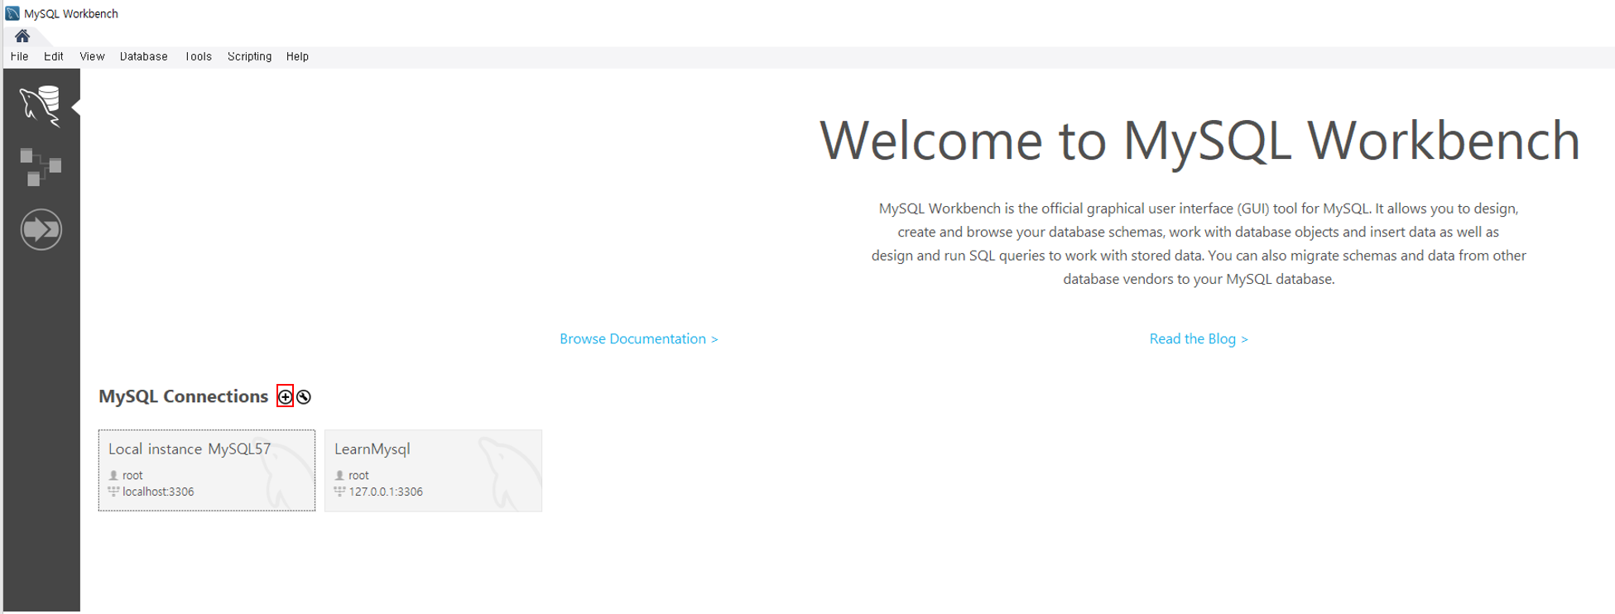The width and height of the screenshot is (1615, 614).
Task: Follow the Browse Documentation link
Action: (x=639, y=338)
